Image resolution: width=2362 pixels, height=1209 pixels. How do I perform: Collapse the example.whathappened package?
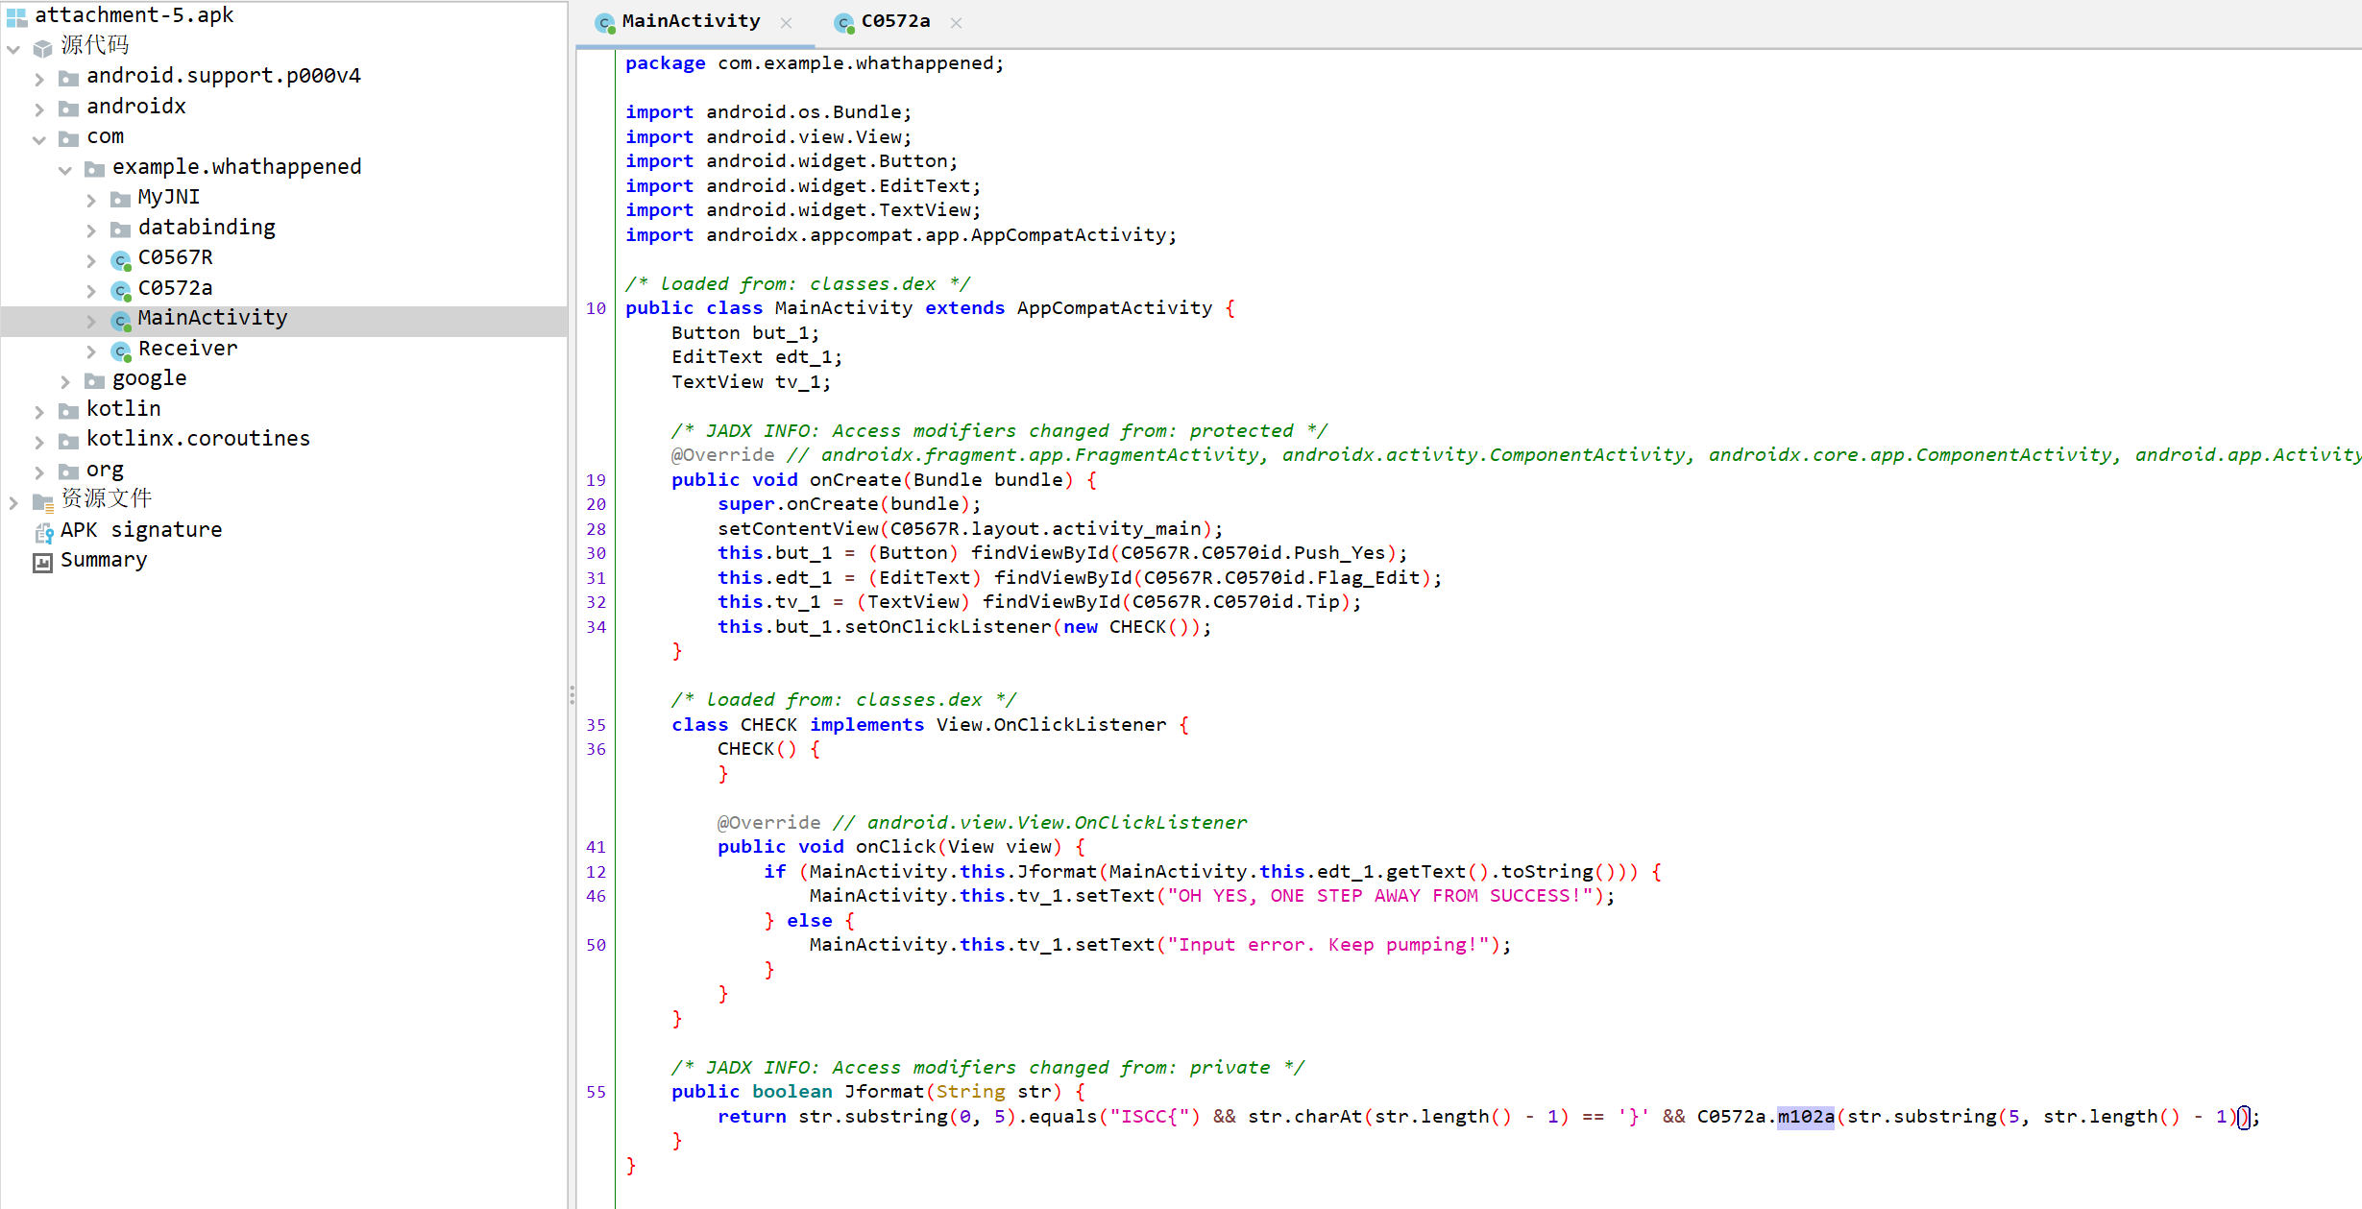(x=65, y=169)
